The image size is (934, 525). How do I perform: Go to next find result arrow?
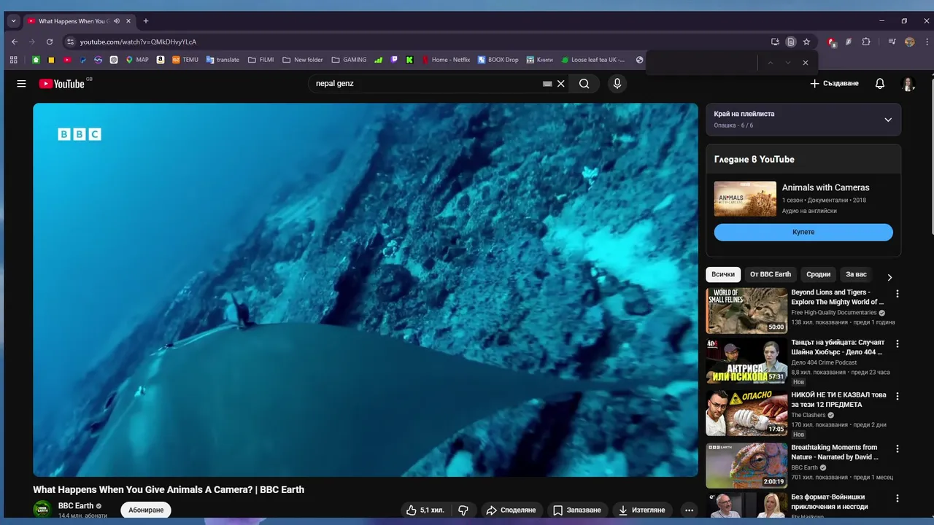tap(788, 63)
